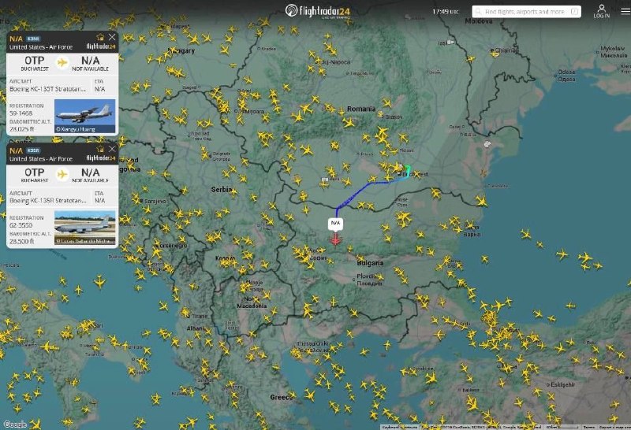Close the flight panel for registration 59-1468
Screen dimensions: 631x430
pos(112,37)
